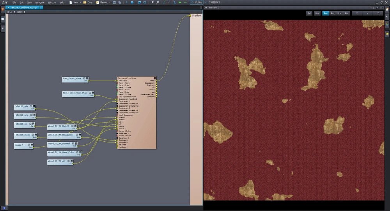The width and height of the screenshot is (390, 211).
Task: Click the Run play icon in toolbar
Action: coord(127,2)
